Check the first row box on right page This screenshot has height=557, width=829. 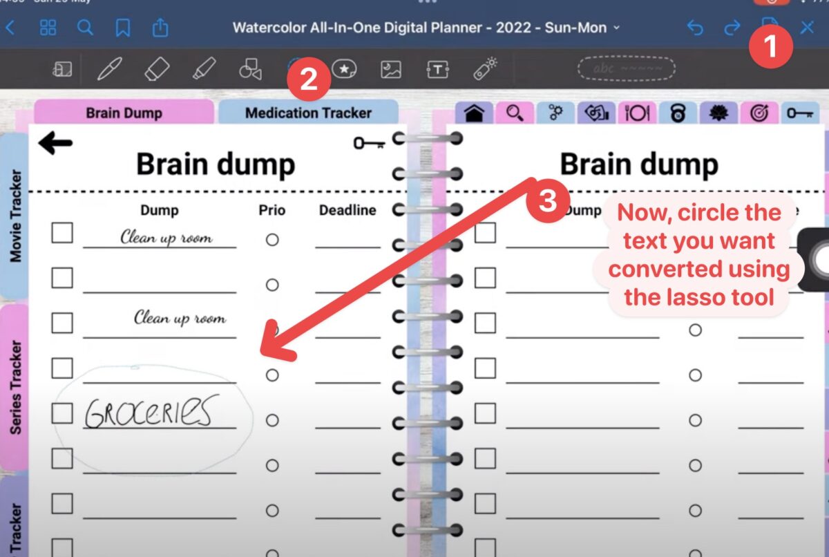(486, 233)
